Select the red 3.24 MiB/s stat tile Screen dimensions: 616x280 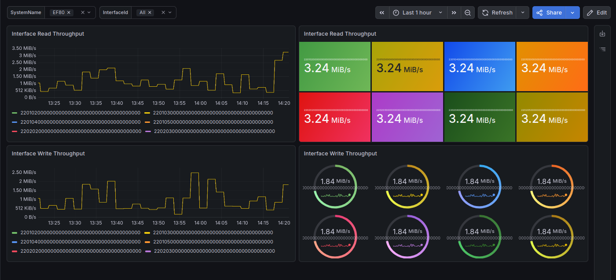tap(335, 117)
